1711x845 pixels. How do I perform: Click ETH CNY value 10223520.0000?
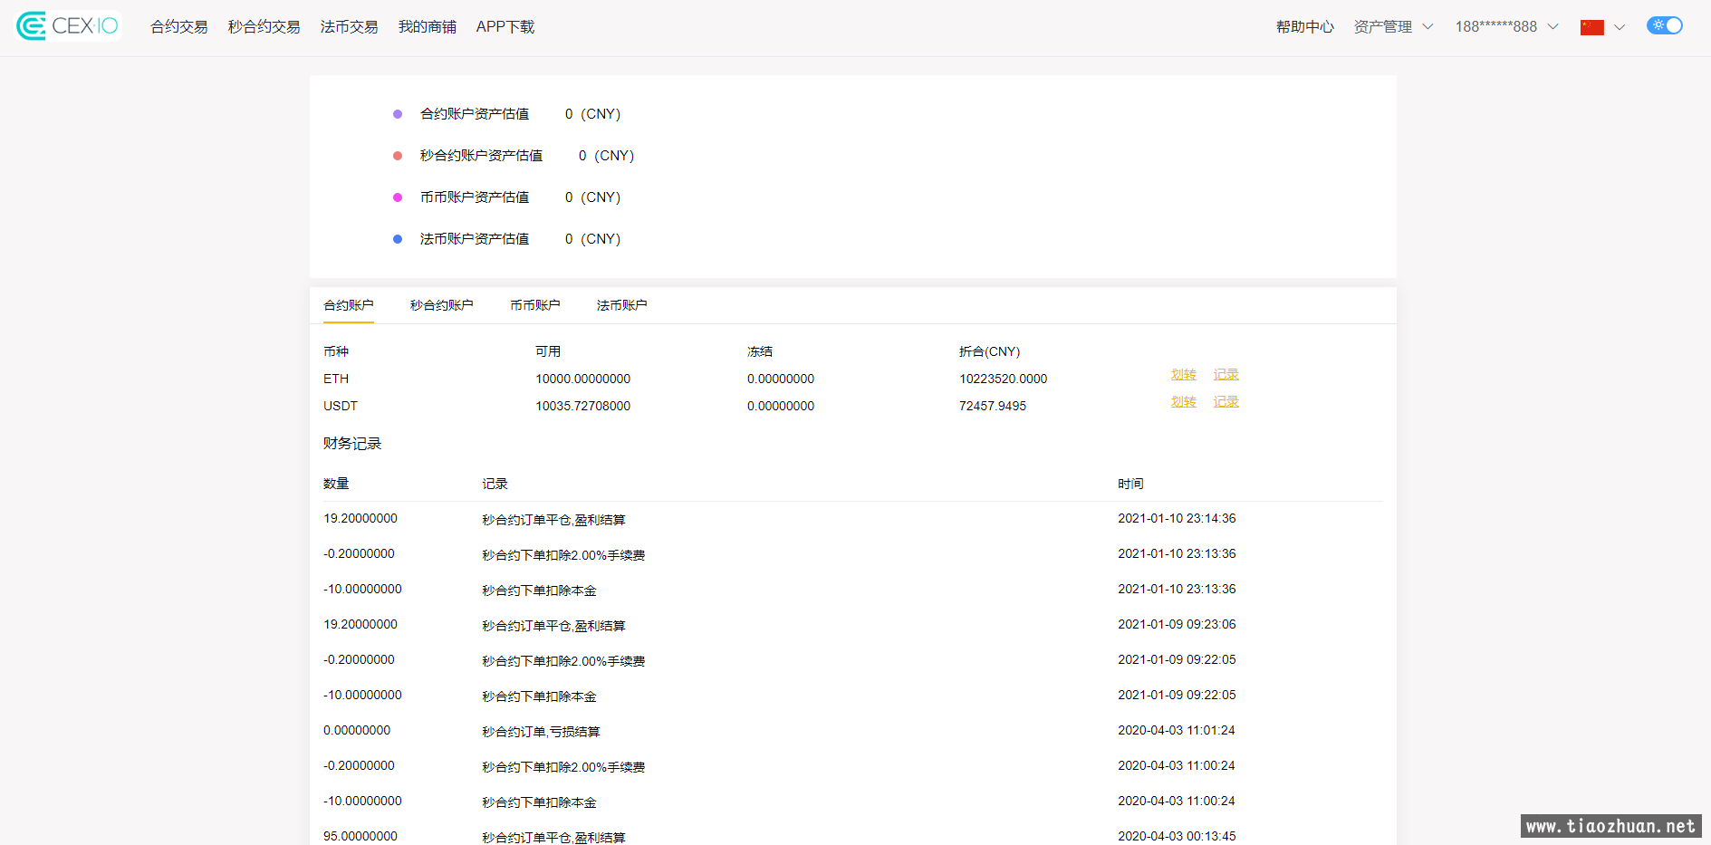[x=1004, y=379]
